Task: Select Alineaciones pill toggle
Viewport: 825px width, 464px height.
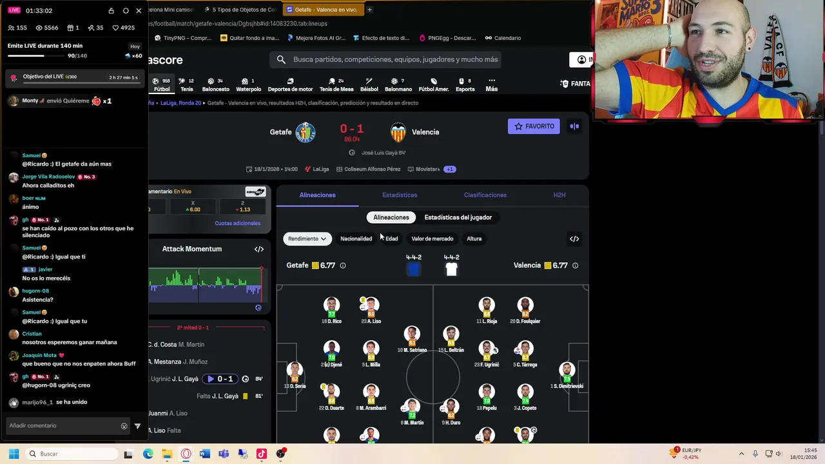Action: pos(391,217)
